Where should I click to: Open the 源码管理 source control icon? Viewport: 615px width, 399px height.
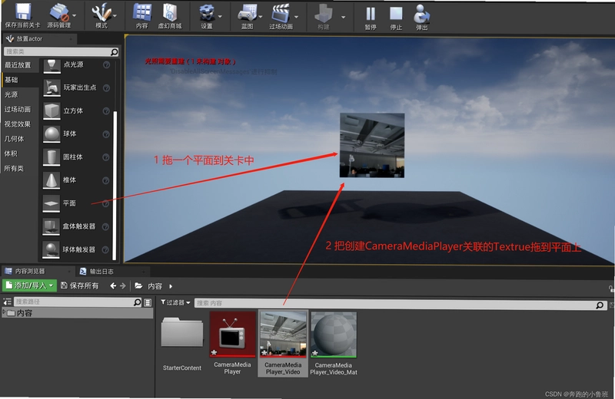pyautogui.click(x=59, y=12)
